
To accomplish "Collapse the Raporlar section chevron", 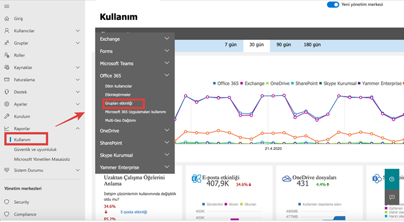I will (77, 128).
